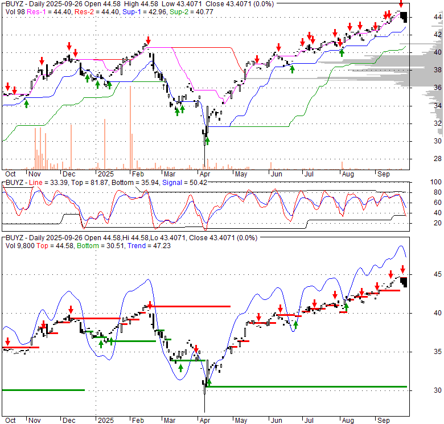The height and width of the screenshot is (424, 444).
Task: Click the 38 price tick on top chart
Action: pyautogui.click(x=438, y=70)
